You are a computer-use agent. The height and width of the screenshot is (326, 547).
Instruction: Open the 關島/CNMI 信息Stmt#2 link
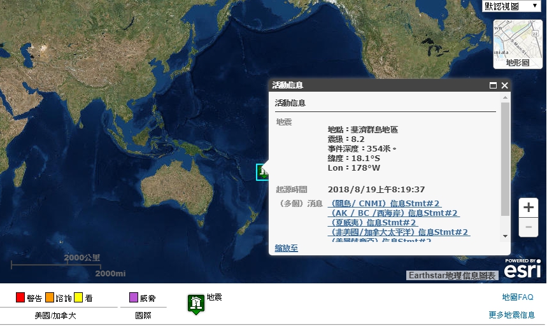(x=384, y=204)
